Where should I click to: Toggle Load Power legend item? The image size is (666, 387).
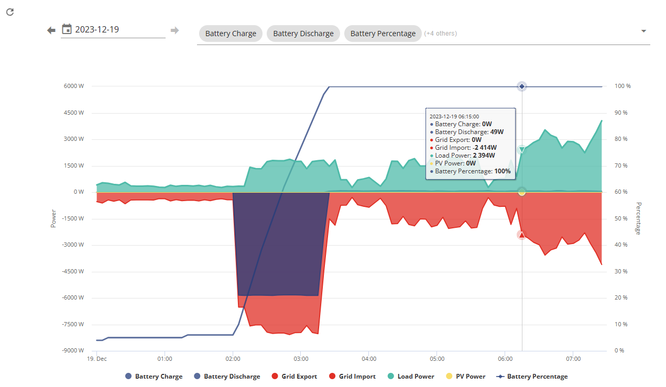pyautogui.click(x=410, y=376)
